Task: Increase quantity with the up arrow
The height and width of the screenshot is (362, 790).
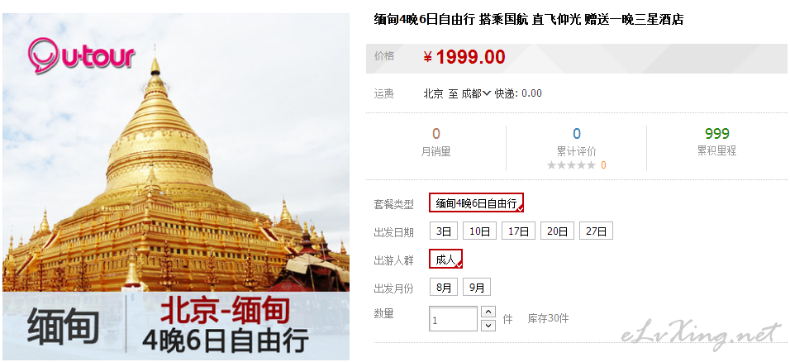Action: click(x=488, y=312)
